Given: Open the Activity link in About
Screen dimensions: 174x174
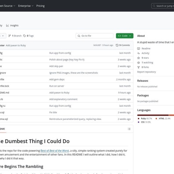Looking at the screenshot, I should coord(145,53).
